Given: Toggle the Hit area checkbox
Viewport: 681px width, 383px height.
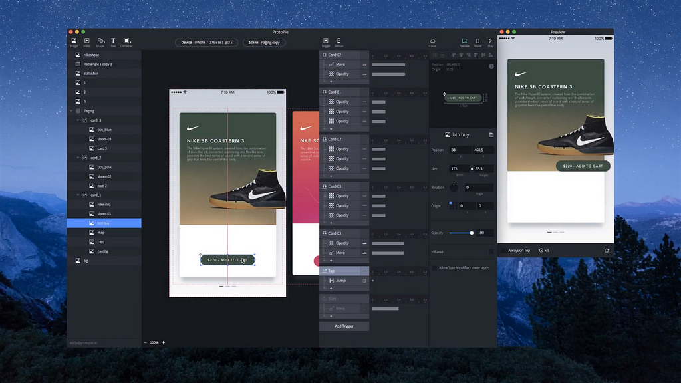Looking at the screenshot, I should point(491,251).
